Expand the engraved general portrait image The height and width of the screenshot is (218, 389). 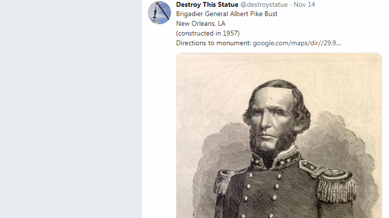[x=278, y=136]
